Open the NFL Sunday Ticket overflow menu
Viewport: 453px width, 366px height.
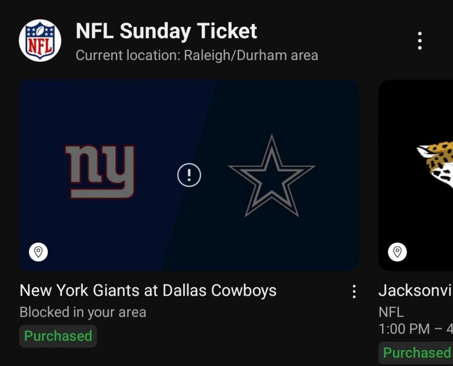click(x=419, y=41)
